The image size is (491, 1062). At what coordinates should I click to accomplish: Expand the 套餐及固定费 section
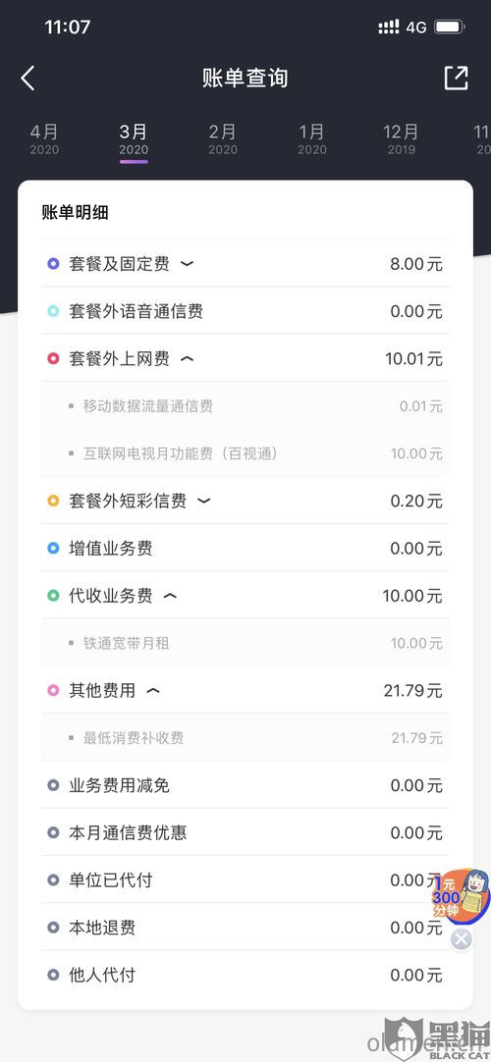187,263
